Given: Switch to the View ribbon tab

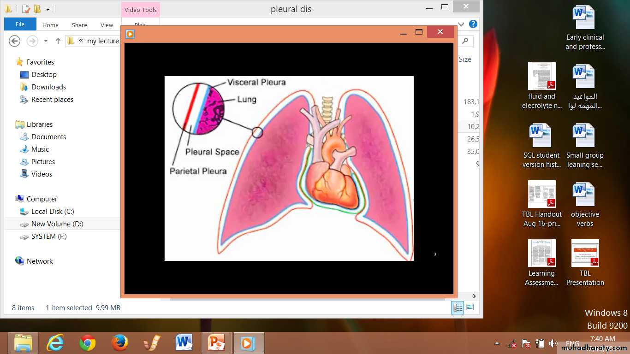Looking at the screenshot, I should click(107, 25).
